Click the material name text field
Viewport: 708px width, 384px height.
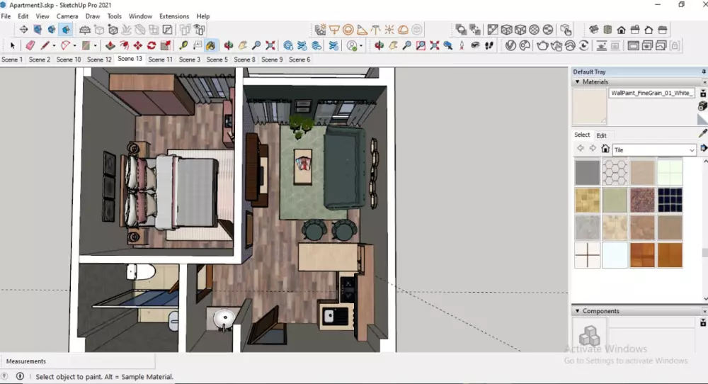651,93
